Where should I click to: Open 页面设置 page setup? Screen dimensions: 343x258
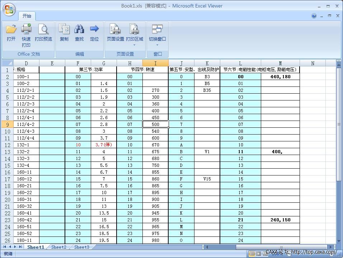click(115, 33)
